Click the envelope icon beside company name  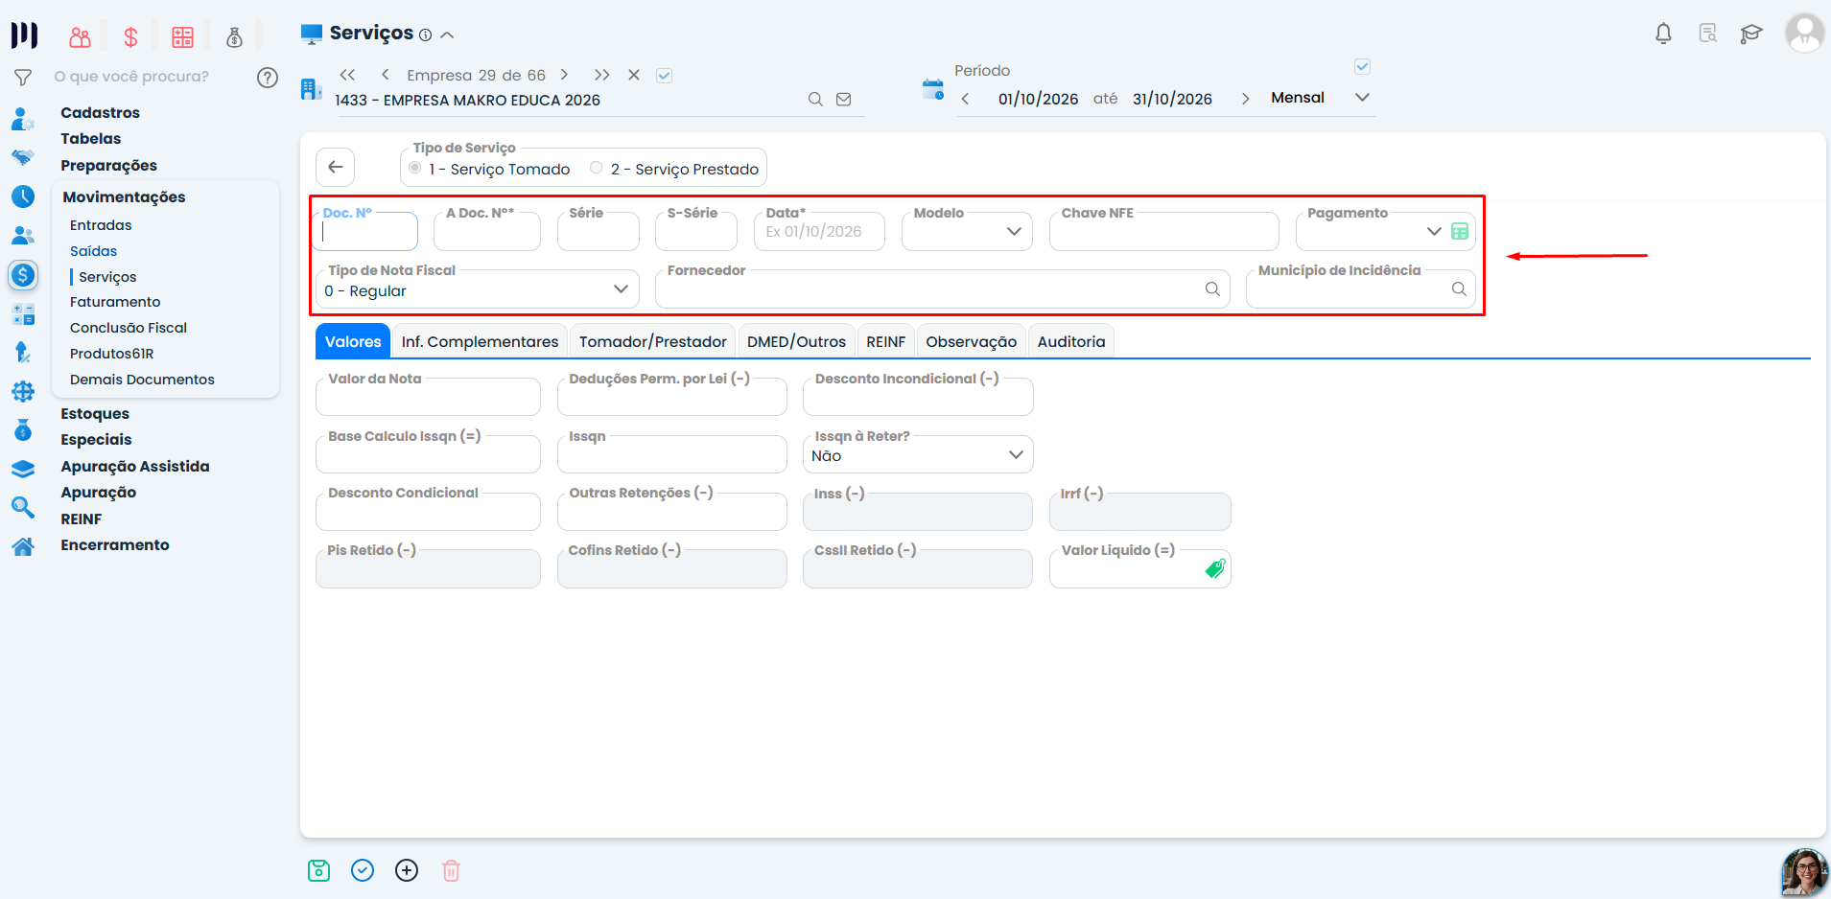pos(844,99)
